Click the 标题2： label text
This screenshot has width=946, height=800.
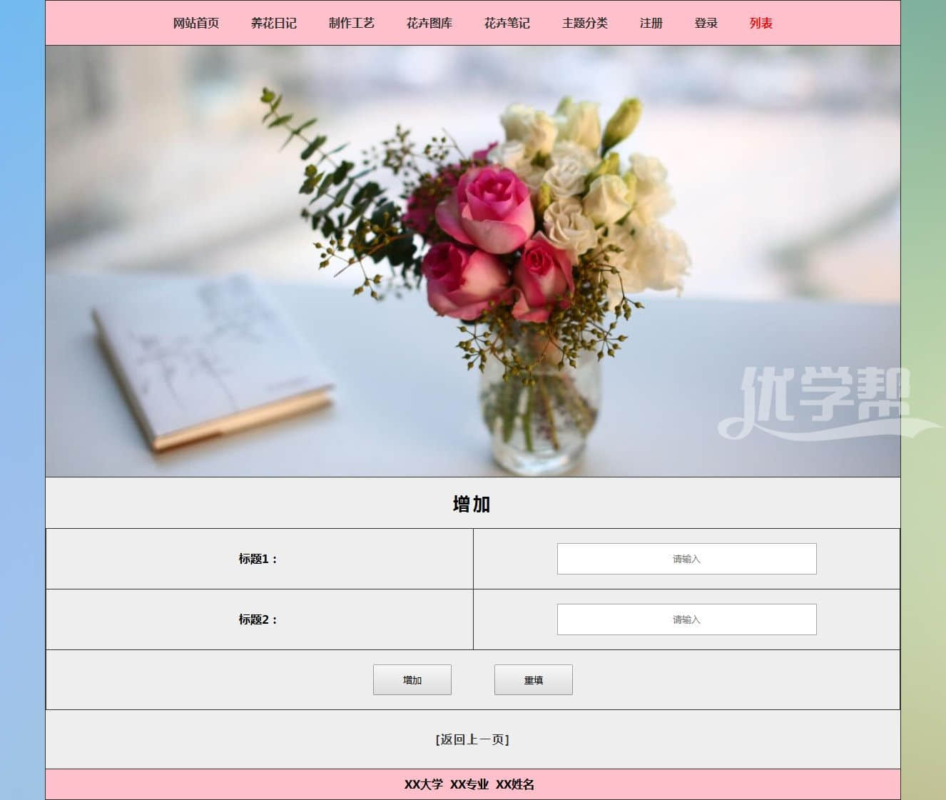pyautogui.click(x=258, y=619)
